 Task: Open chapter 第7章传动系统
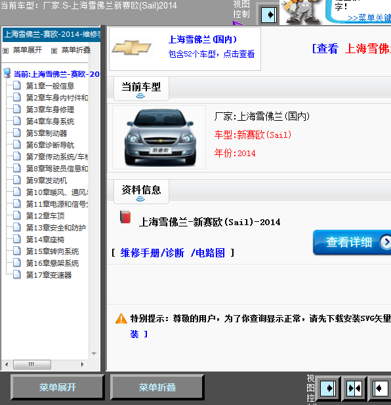coord(57,157)
